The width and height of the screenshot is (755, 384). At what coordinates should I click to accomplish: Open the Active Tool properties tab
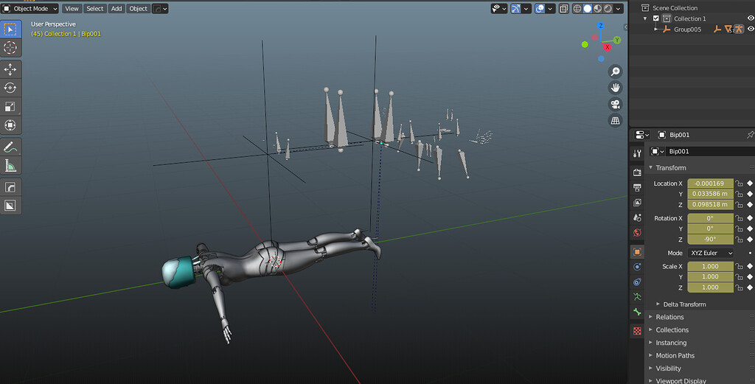(637, 153)
